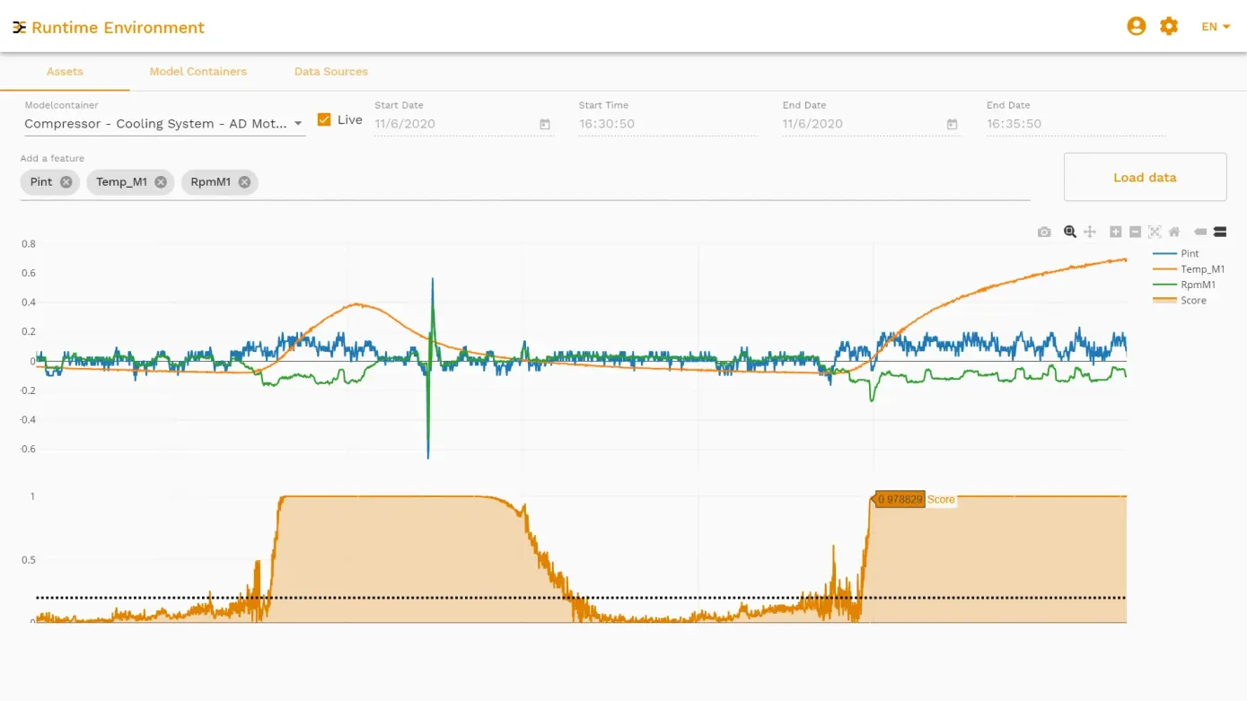Select the zoom magnifier tool

(x=1069, y=232)
